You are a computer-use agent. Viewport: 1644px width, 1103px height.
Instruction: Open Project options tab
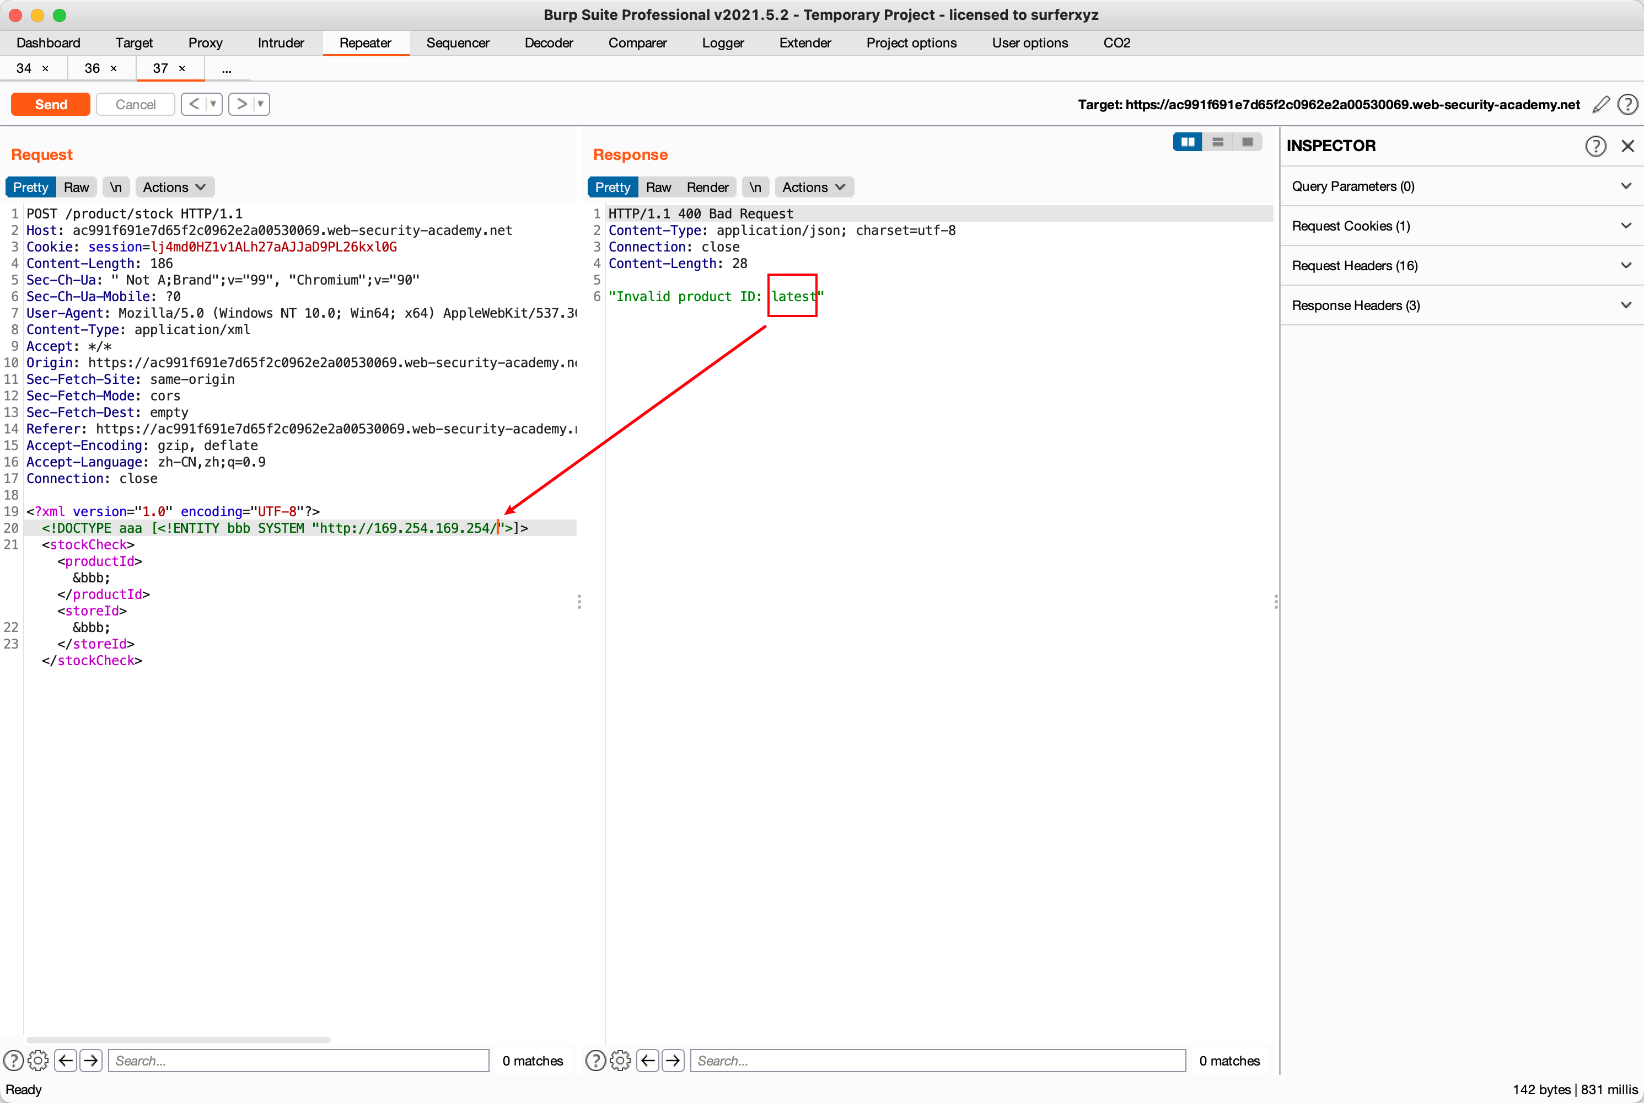pos(911,43)
